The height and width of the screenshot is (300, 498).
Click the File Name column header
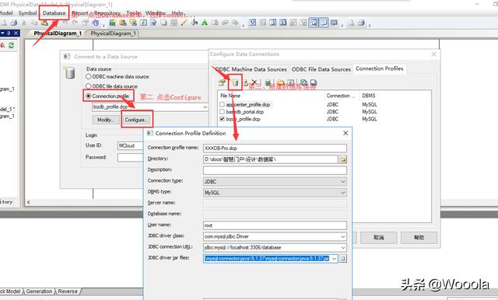point(230,96)
